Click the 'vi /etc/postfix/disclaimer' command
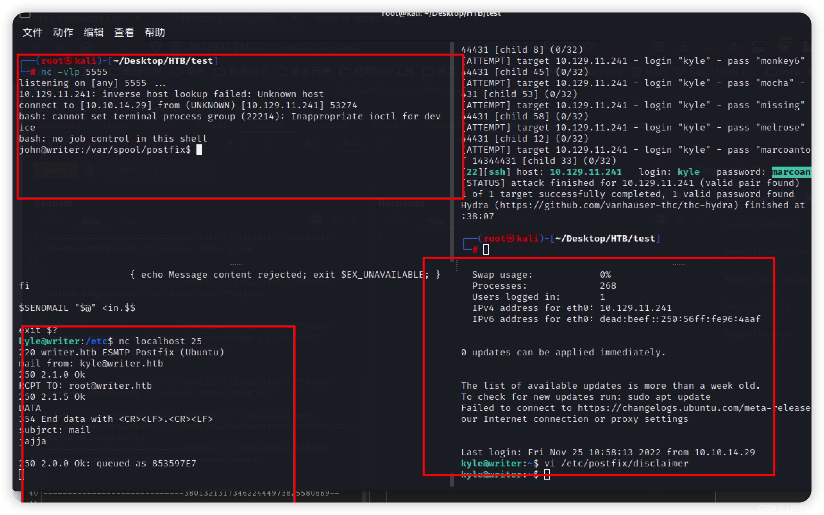Image resolution: width=824 pixels, height=515 pixels. click(x=616, y=463)
